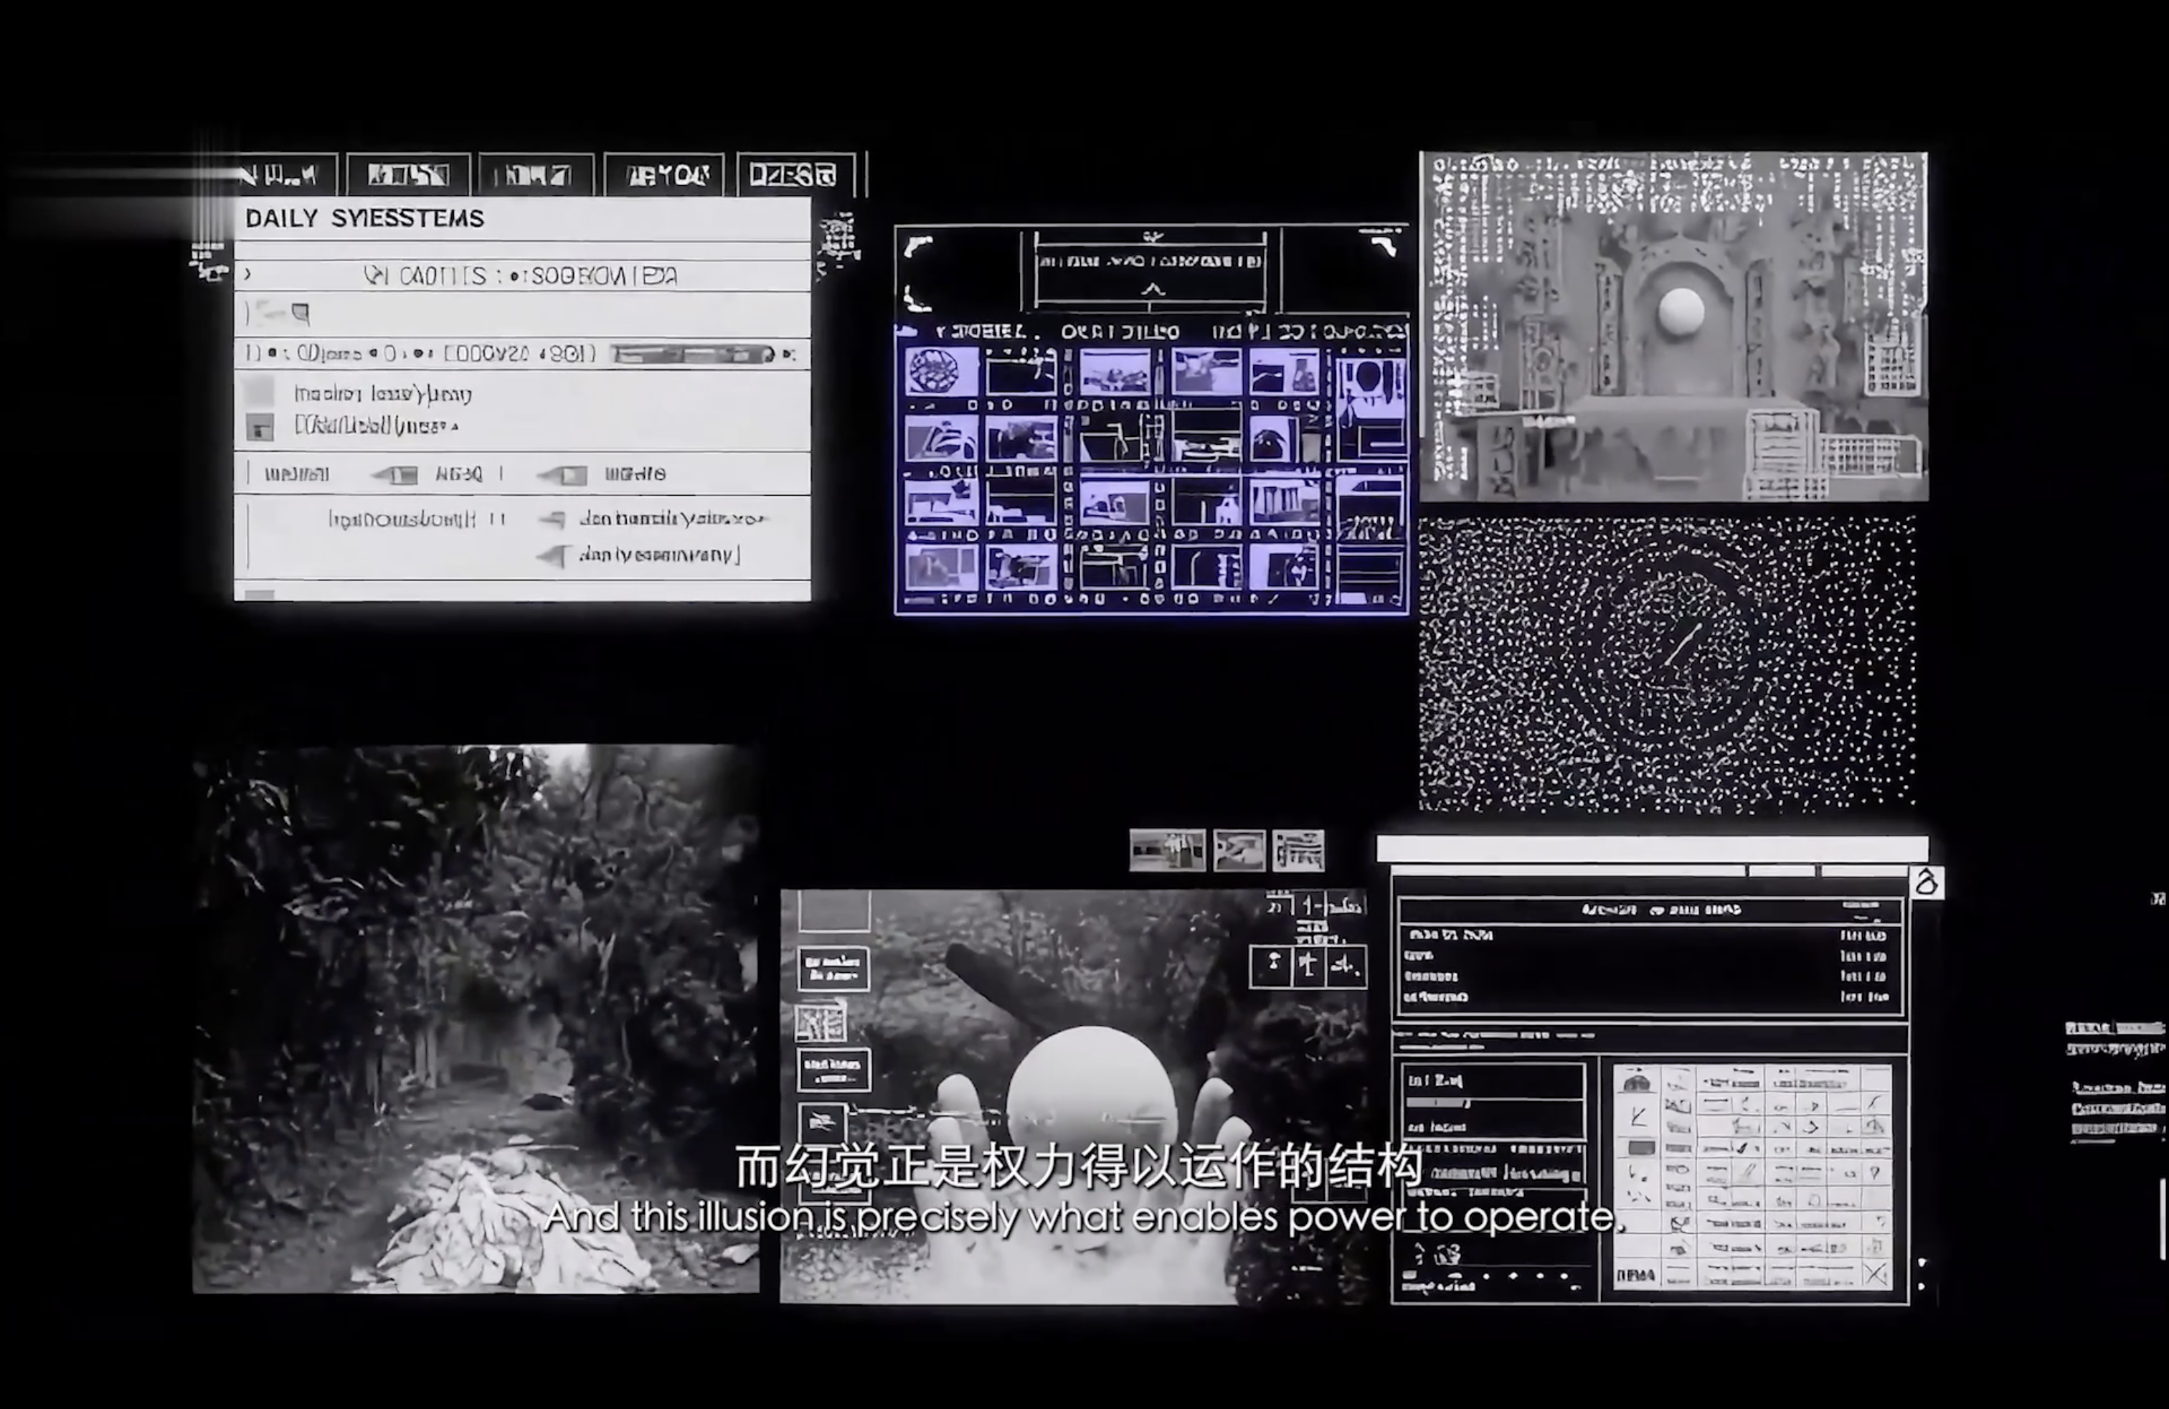
Task: Click the top text button on camera left sidebar
Action: (x=833, y=968)
